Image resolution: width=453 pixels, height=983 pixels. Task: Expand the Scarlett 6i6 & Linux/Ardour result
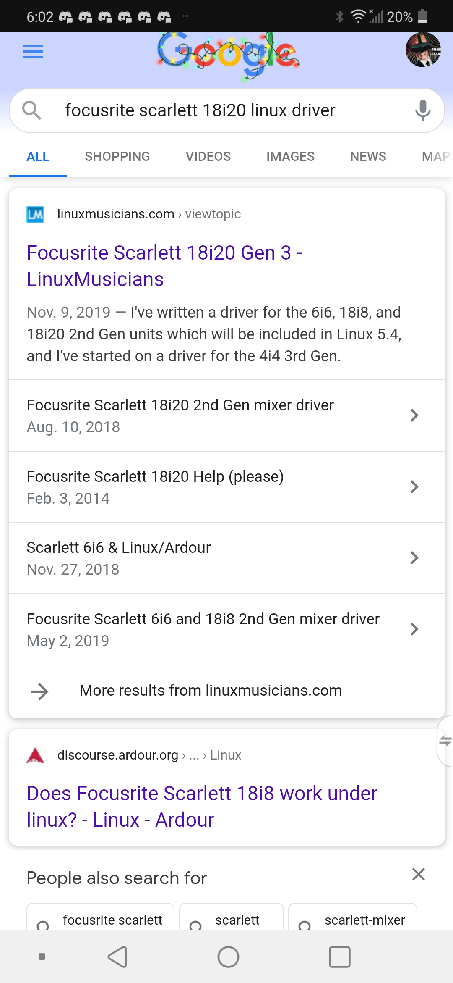click(226, 558)
